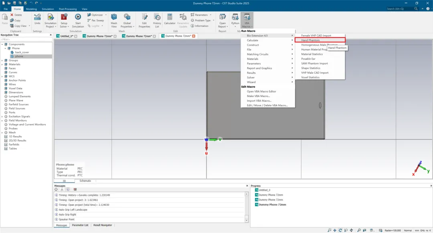Close the Navigation Tree panel
The height and width of the screenshot is (233, 433).
pyautogui.click(x=51, y=35)
